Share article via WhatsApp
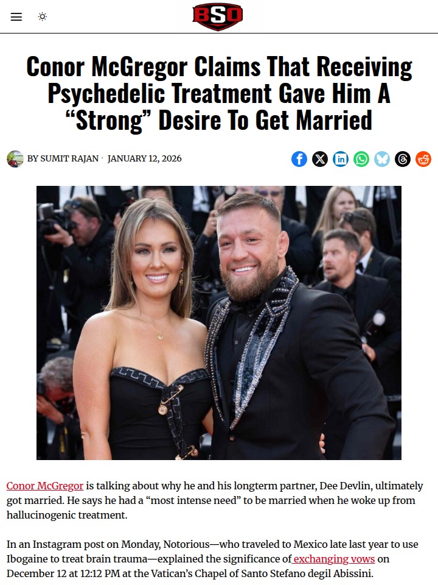 pyautogui.click(x=361, y=159)
